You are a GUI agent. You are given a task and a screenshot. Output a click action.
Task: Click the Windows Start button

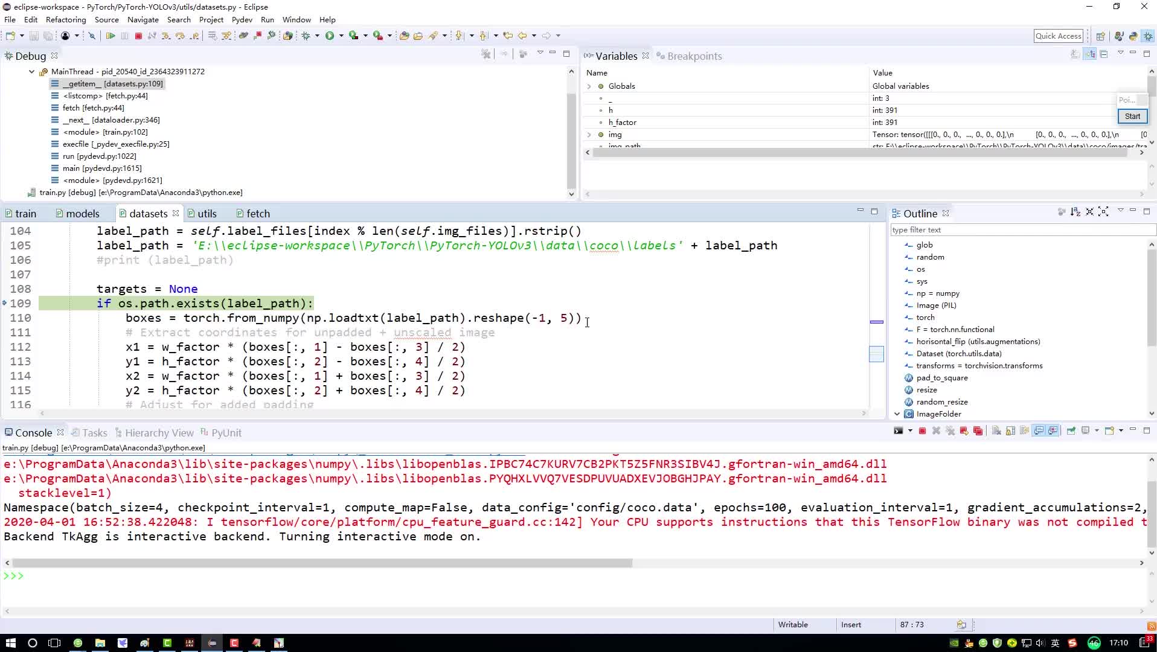click(10, 643)
